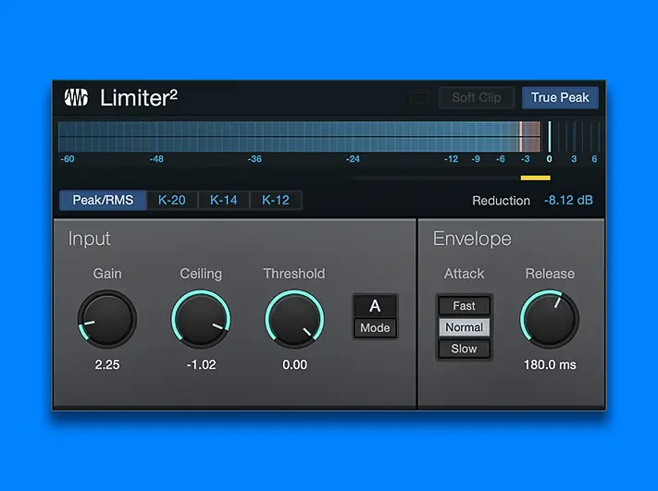The width and height of the screenshot is (658, 491).
Task: Click the Release knob
Action: tap(550, 319)
